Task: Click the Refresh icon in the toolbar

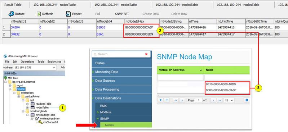Action: pos(39,14)
